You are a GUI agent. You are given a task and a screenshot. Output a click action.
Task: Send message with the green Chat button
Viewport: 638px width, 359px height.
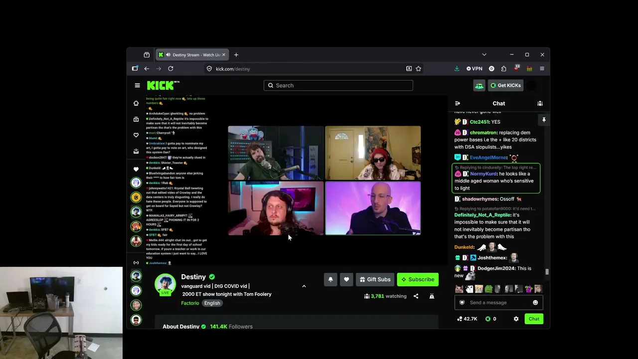pyautogui.click(x=534, y=319)
